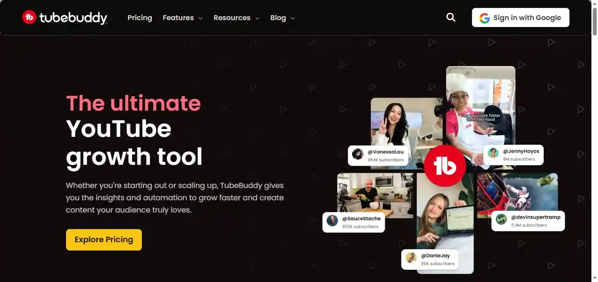Click the Sign in with Google button

521,17
